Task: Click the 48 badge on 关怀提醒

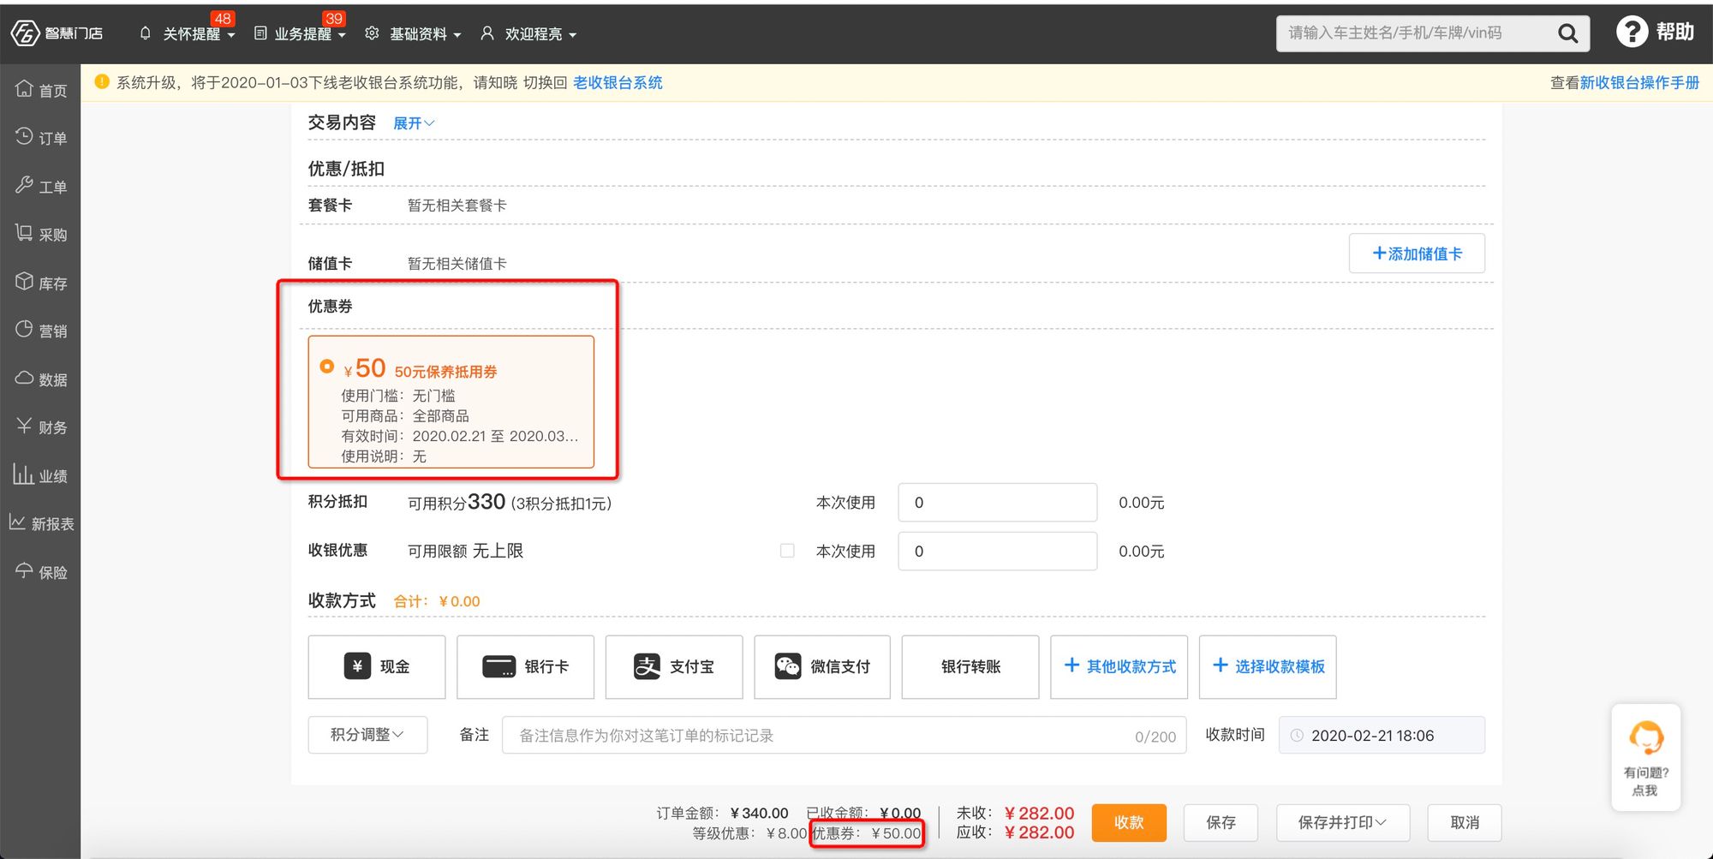Action: (x=223, y=18)
